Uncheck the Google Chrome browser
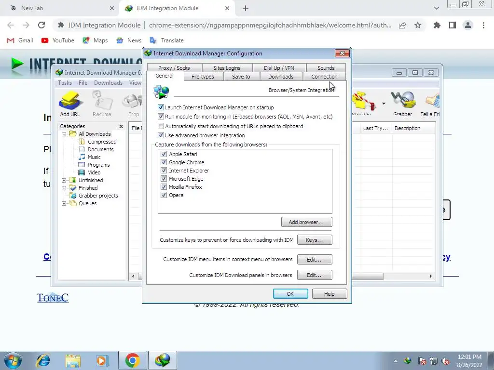 [x=164, y=162]
